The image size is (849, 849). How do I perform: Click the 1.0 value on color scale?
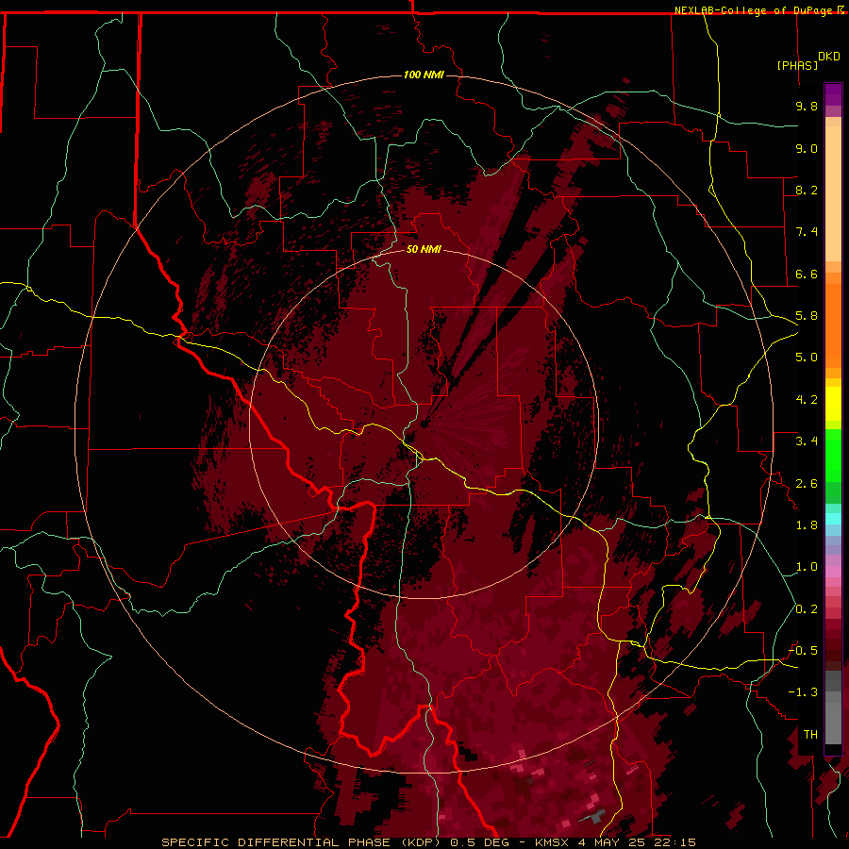coord(807,567)
